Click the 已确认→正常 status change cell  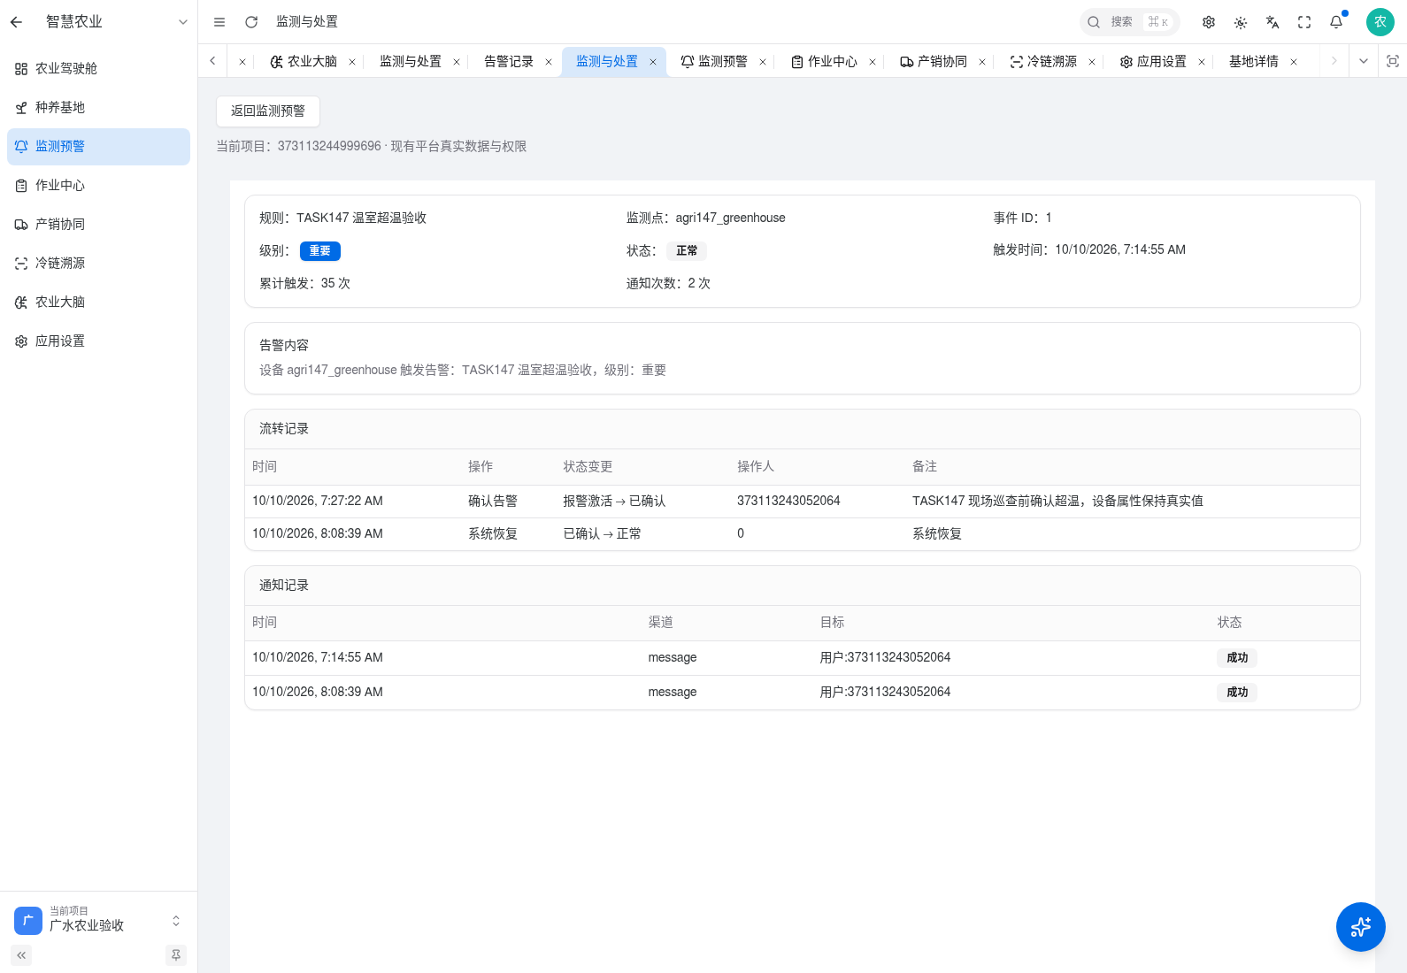(603, 534)
